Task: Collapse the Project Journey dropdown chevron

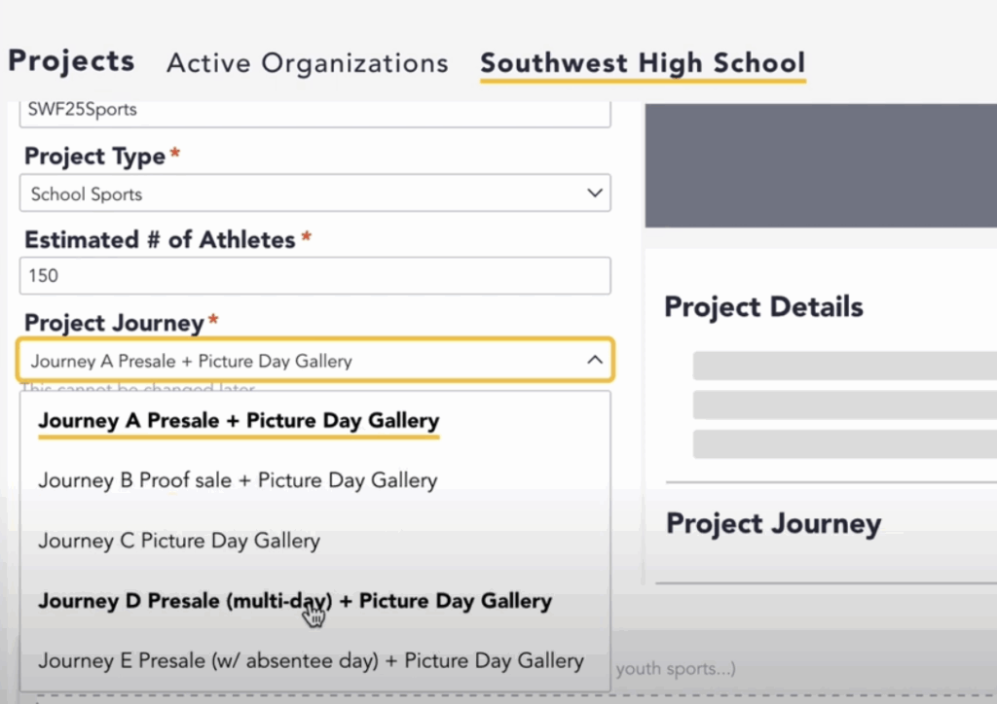Action: [x=595, y=359]
